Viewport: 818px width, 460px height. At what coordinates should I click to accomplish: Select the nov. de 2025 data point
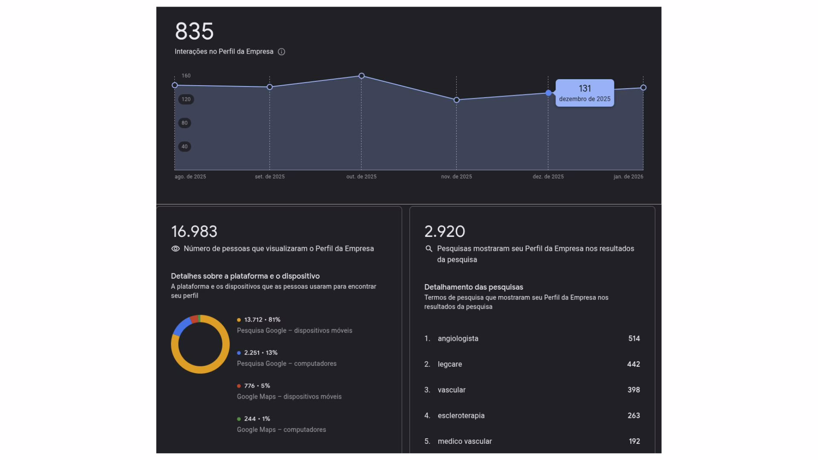(456, 100)
